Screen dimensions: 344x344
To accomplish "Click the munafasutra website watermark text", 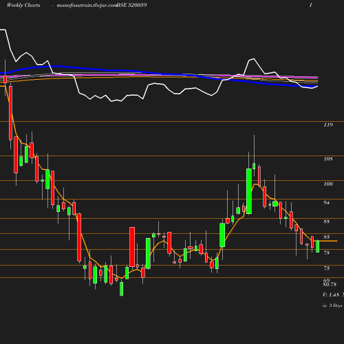I will click(x=87, y=6).
